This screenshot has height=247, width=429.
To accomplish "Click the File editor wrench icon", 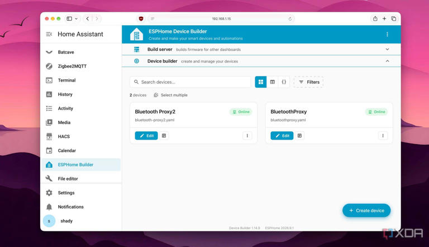I will click(x=49, y=178).
